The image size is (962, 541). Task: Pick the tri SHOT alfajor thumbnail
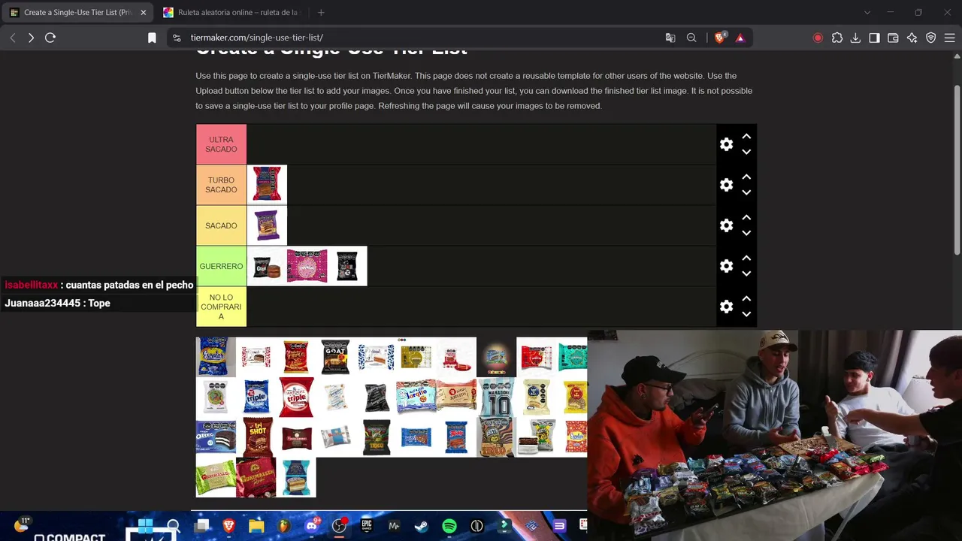pos(256,437)
